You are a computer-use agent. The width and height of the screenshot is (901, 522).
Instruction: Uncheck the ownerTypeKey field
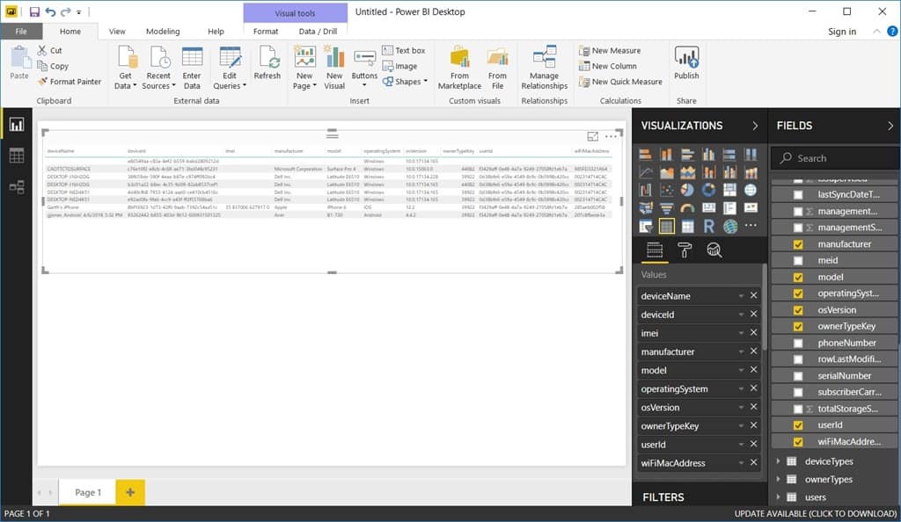(x=798, y=326)
